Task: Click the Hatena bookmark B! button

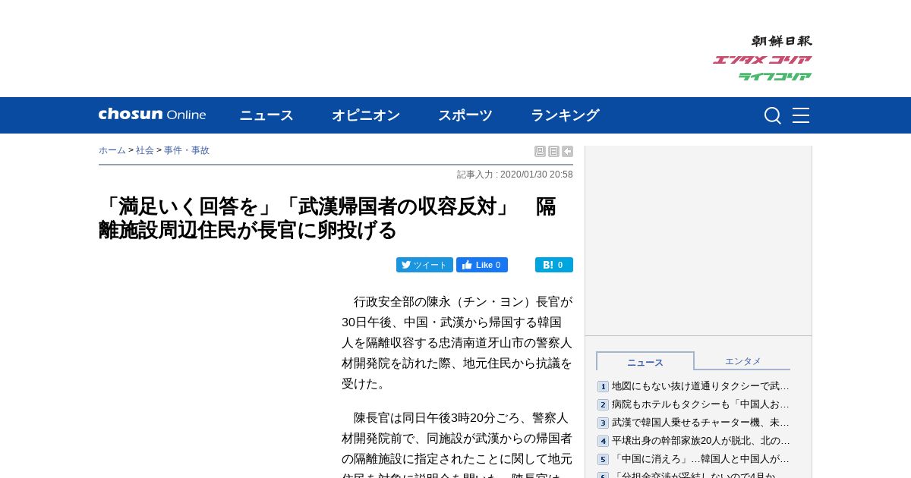Action: tap(554, 265)
